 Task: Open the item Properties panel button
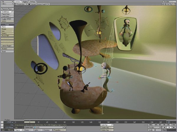[x=60, y=130]
